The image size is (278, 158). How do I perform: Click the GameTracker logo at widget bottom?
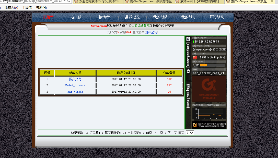209,125
